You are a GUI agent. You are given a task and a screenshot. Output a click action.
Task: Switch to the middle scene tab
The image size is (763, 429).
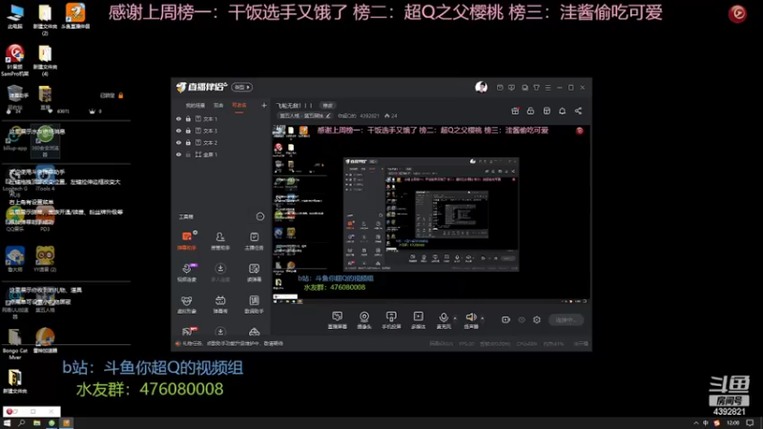[218, 105]
